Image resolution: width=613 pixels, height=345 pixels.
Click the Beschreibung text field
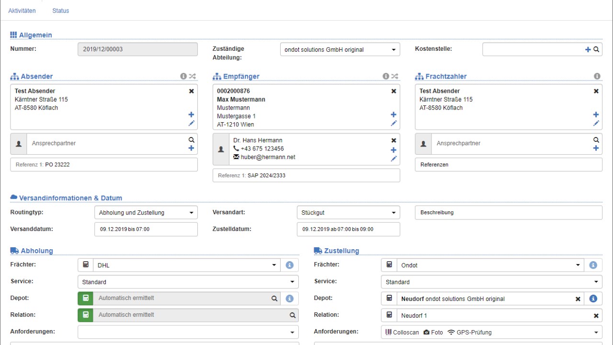(x=508, y=213)
